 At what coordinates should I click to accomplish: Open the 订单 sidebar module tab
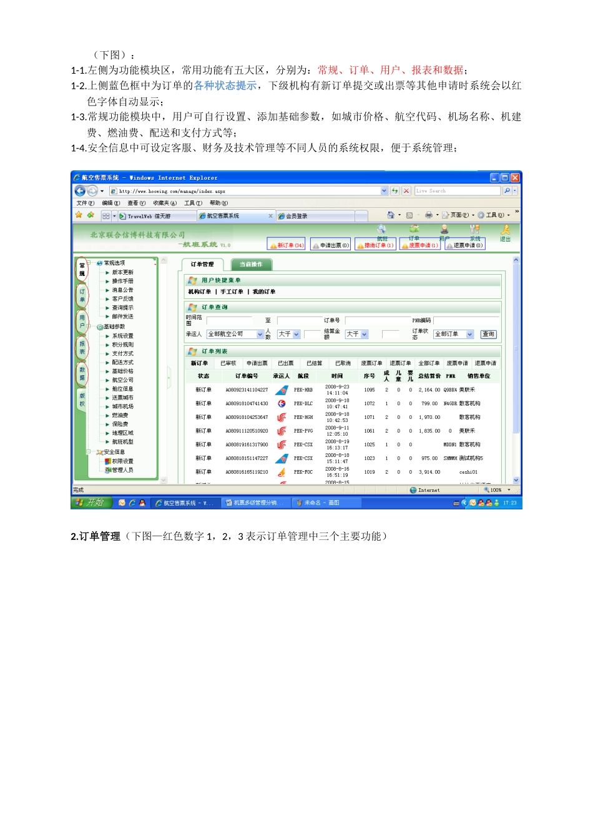(x=82, y=296)
